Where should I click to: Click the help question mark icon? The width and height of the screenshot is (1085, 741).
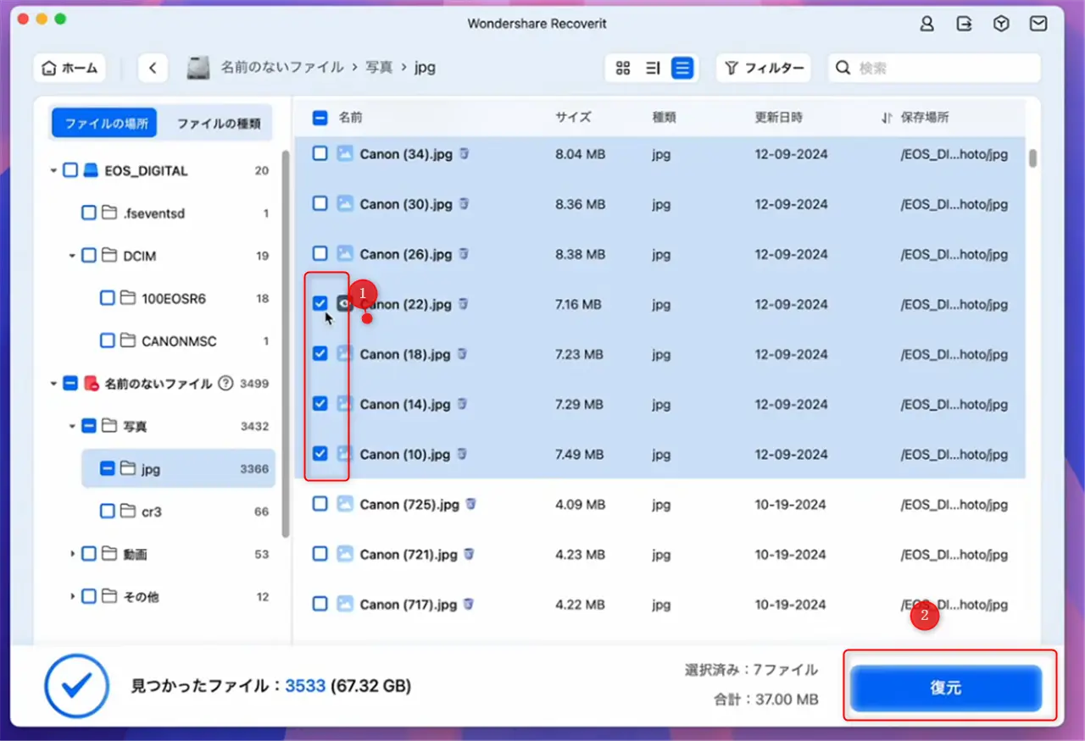225,384
